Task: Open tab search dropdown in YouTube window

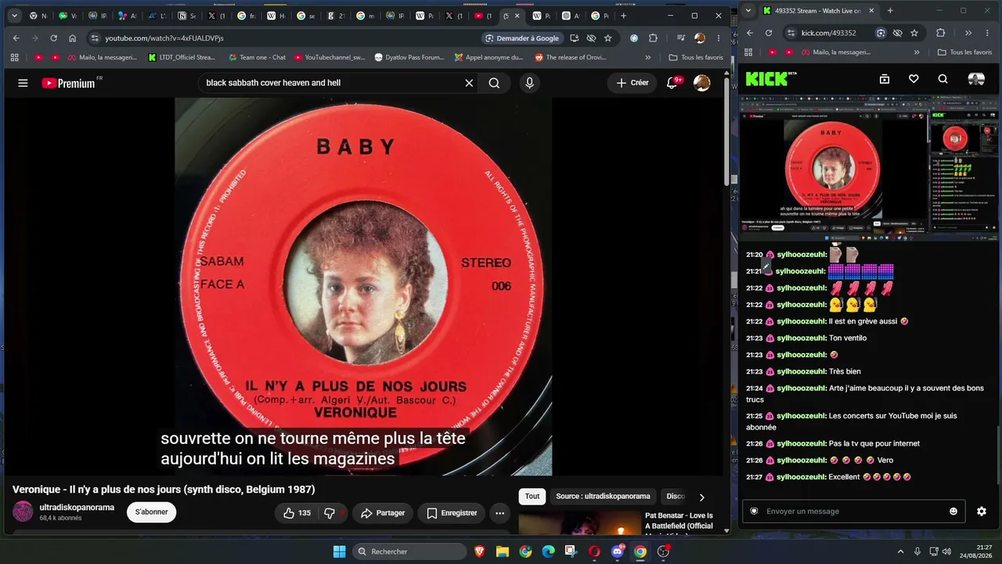Action: [x=14, y=16]
